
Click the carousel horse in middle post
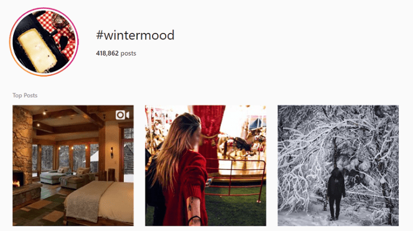[238, 146]
